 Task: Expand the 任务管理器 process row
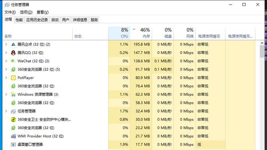coord(6,111)
